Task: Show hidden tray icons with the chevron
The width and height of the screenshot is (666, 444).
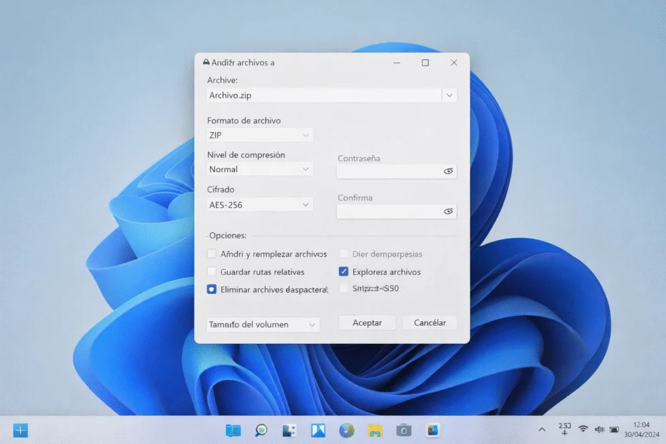Action: pos(542,430)
